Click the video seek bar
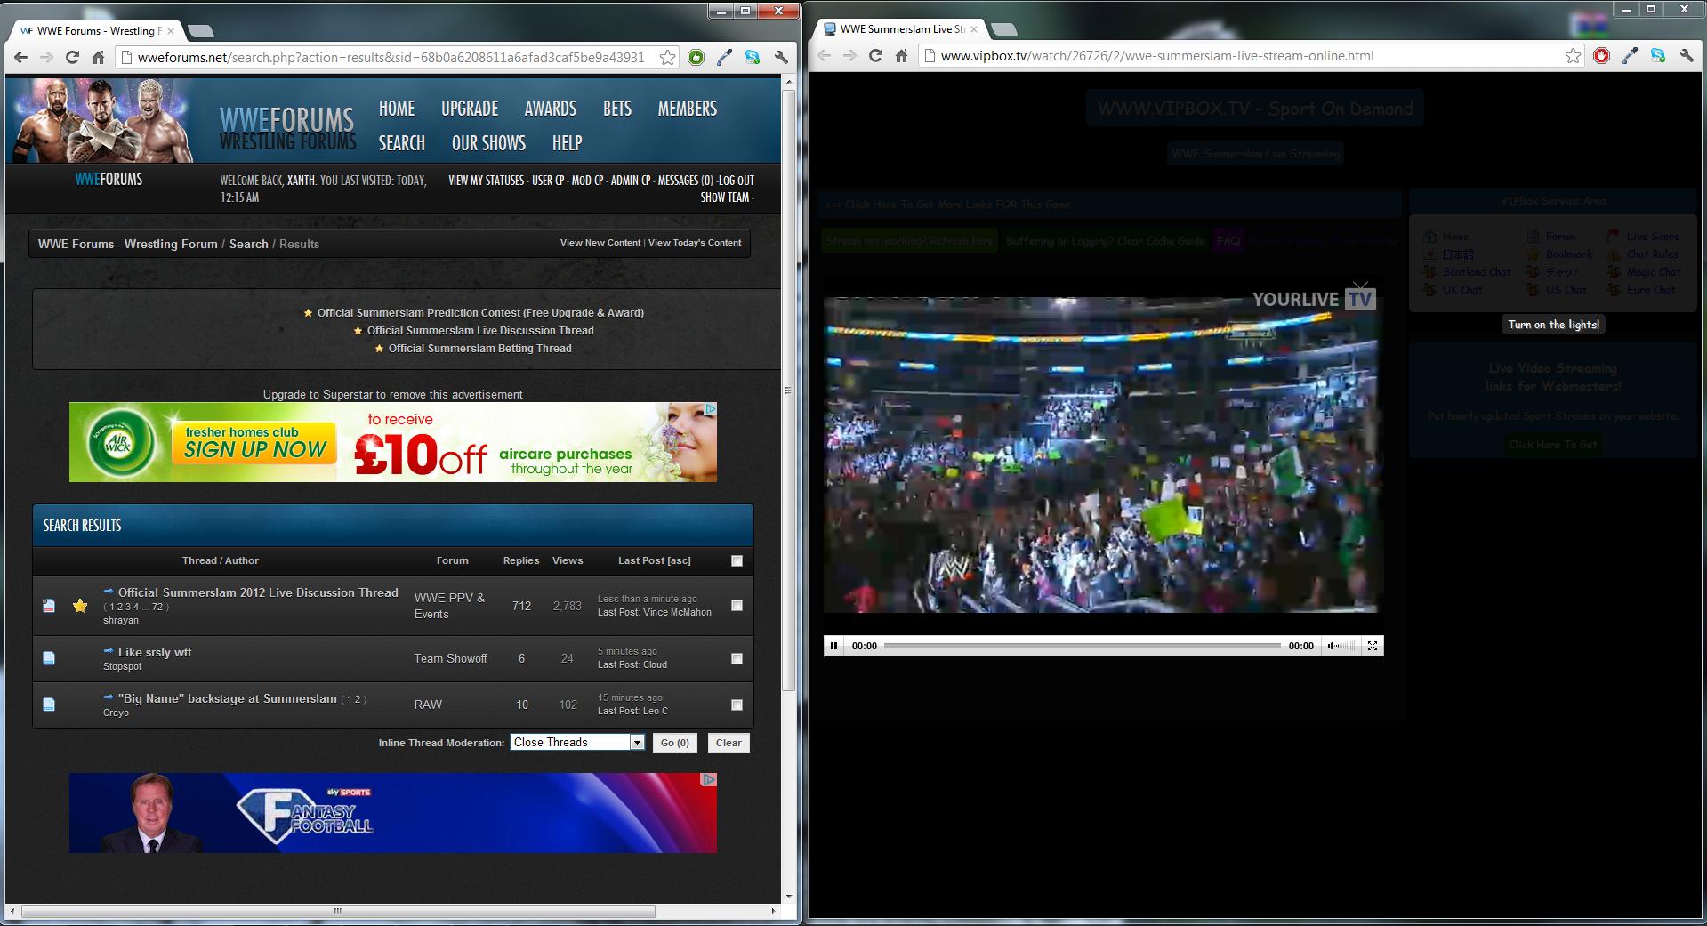 (1083, 646)
